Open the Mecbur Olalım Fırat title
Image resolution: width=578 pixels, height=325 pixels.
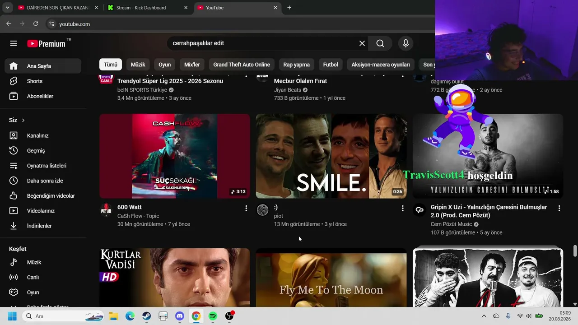[300, 81]
